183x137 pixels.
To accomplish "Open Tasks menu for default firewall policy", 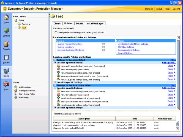I will click(x=170, y=69).
